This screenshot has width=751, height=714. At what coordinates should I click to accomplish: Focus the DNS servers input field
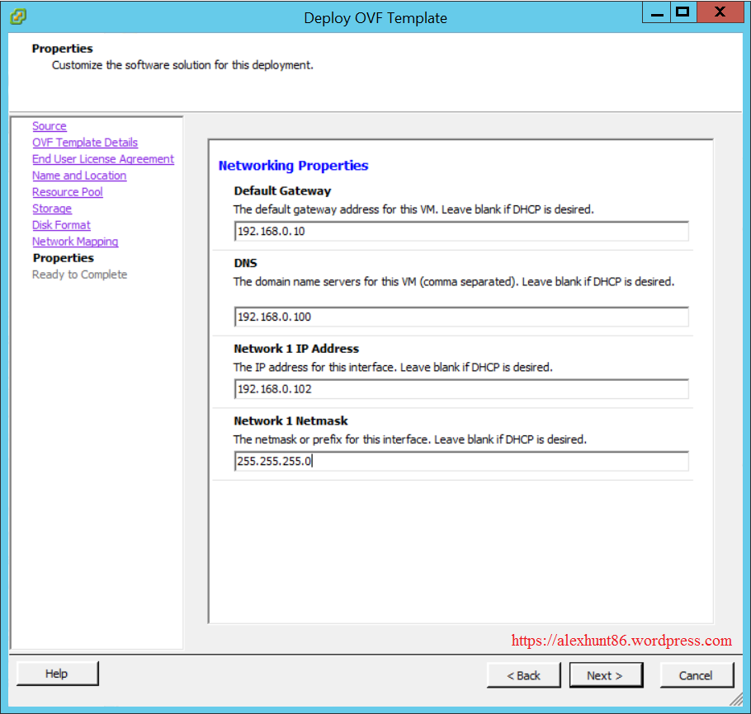461,317
